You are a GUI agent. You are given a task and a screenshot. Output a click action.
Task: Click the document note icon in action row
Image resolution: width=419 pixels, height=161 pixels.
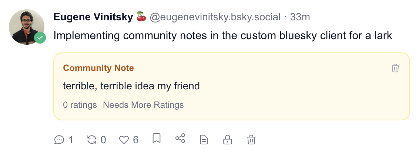(204, 140)
